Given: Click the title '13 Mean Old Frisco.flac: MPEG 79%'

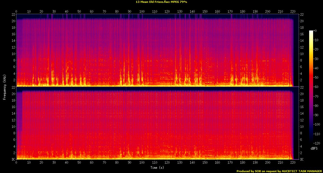Looking at the screenshot, I should coord(161,2).
